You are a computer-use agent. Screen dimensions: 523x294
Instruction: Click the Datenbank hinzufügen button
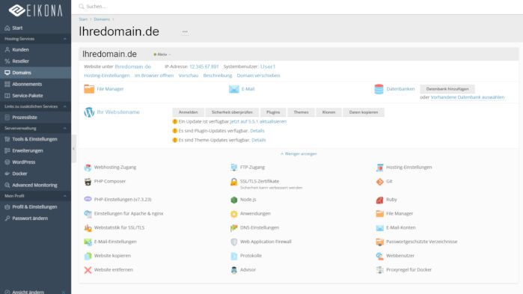point(447,89)
